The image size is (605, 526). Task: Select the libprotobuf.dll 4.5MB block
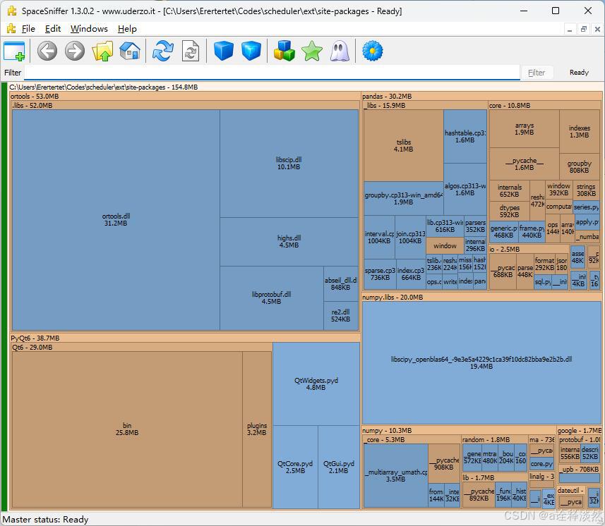[271, 298]
